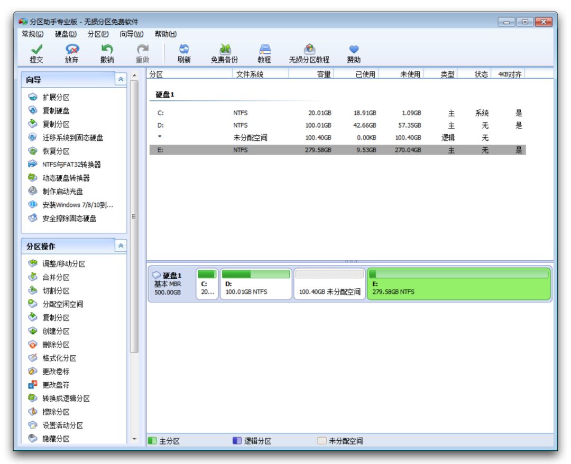Click the 赞助 heart icon
The height and width of the screenshot is (464, 571).
(354, 50)
